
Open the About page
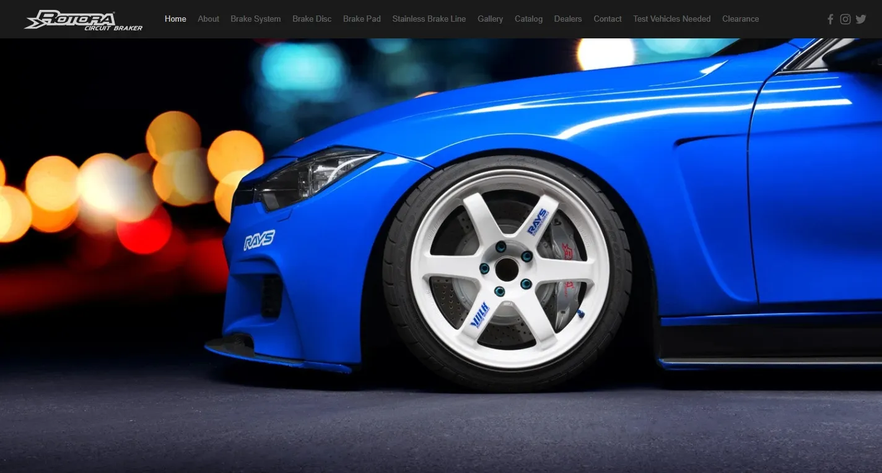click(x=209, y=19)
